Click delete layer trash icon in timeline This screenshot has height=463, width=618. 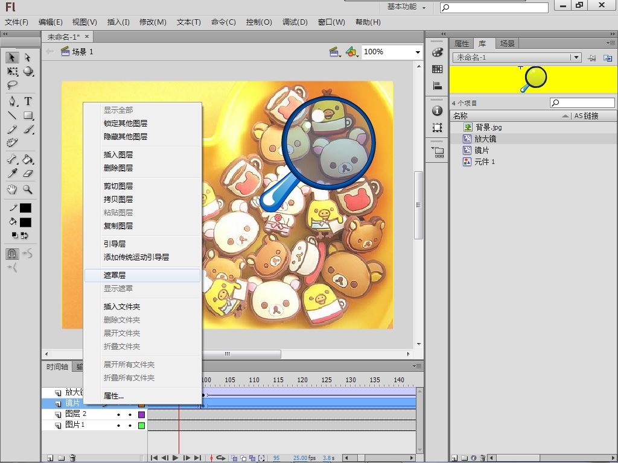pos(72,458)
